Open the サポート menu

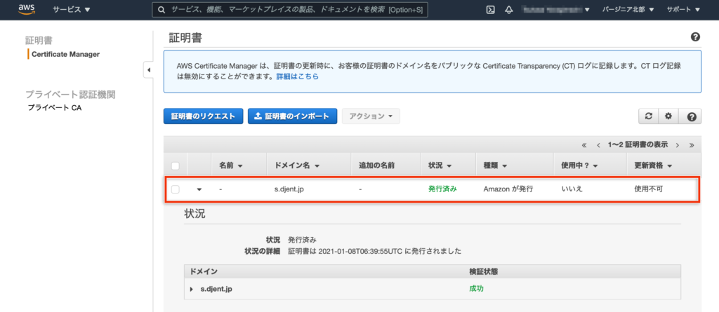click(683, 10)
